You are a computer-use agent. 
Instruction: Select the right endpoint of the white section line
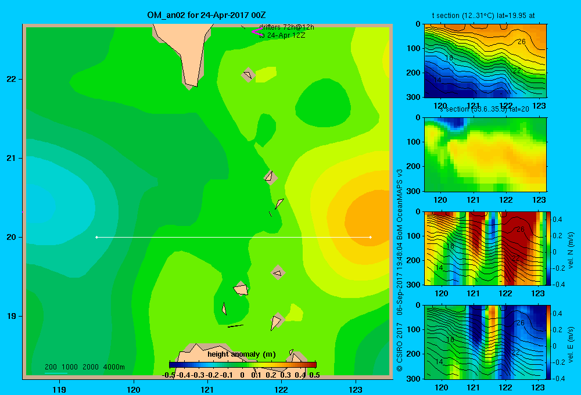point(371,237)
